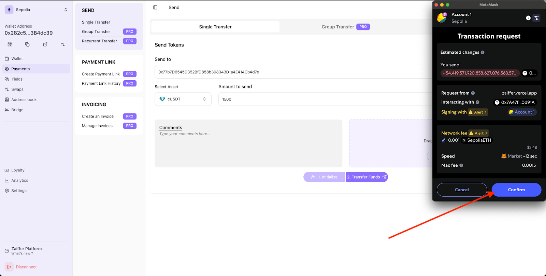Edit the network fee with pencil icon
546x276 pixels.
pos(444,140)
